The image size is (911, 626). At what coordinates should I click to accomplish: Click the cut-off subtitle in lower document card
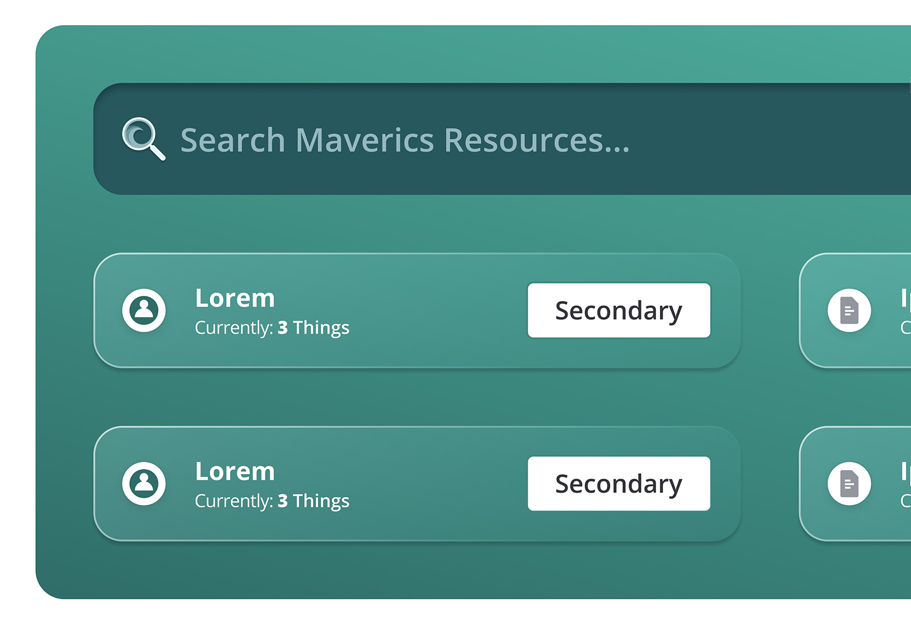coord(905,501)
